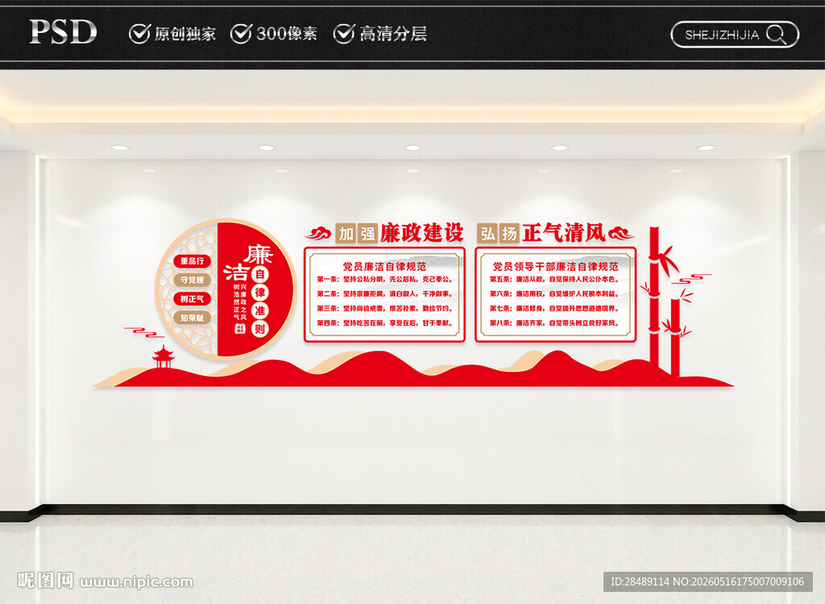Click the 第六条 line about 廉洁用权
825x604 pixels.
(x=556, y=294)
